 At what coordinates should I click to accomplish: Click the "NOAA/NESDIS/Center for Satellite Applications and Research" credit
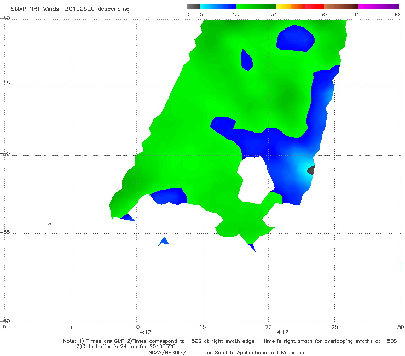pyautogui.click(x=226, y=353)
